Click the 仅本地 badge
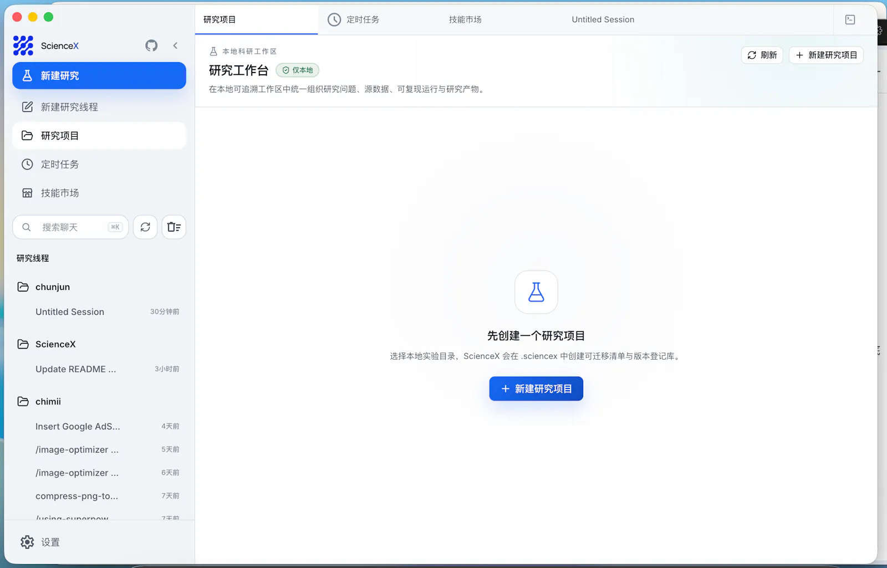This screenshot has height=568, width=887. (x=298, y=70)
